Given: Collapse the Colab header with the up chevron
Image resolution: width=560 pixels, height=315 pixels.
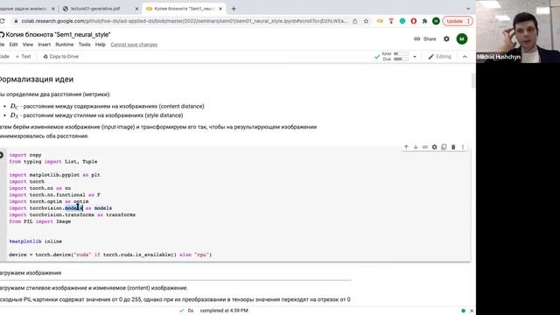Looking at the screenshot, I should [x=465, y=57].
